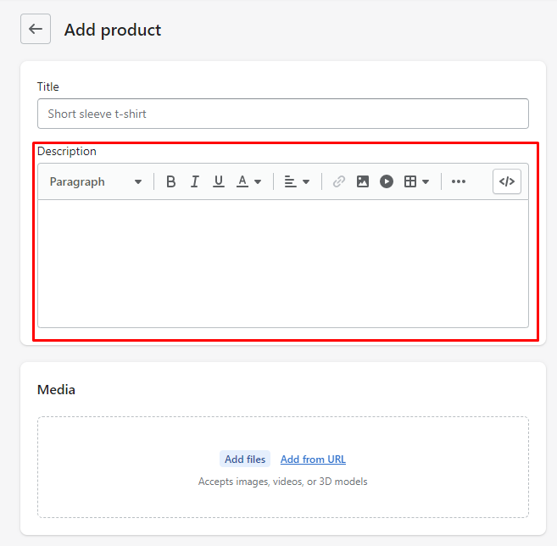
Task: Open the Paragraph style dropdown
Action: [95, 182]
